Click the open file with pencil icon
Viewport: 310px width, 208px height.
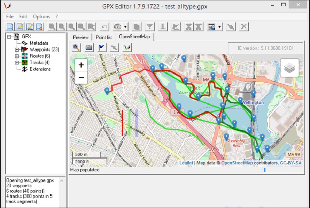tap(20, 27)
